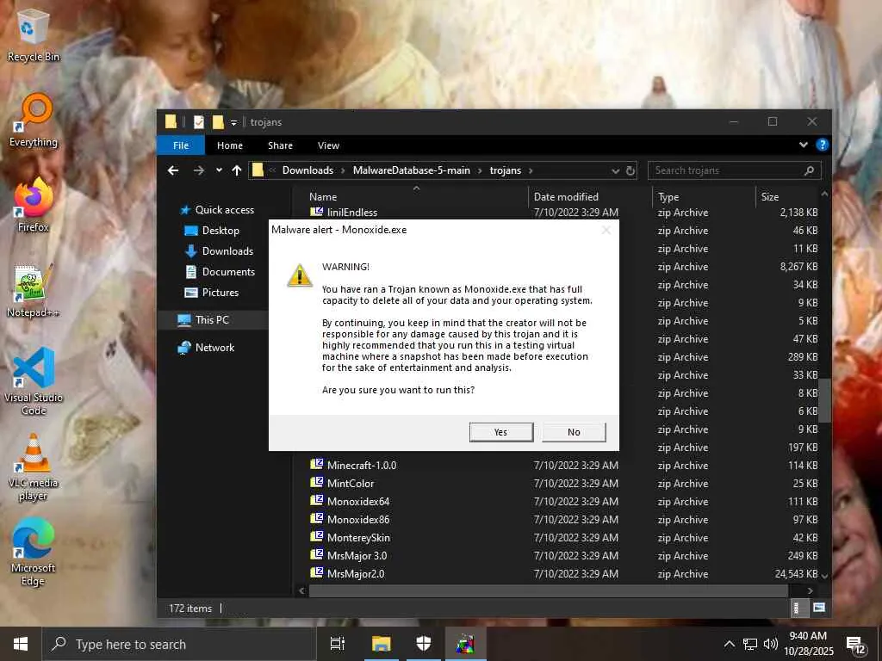Image resolution: width=882 pixels, height=661 pixels.
Task: Switch to the View ribbon tab
Action: 328,145
